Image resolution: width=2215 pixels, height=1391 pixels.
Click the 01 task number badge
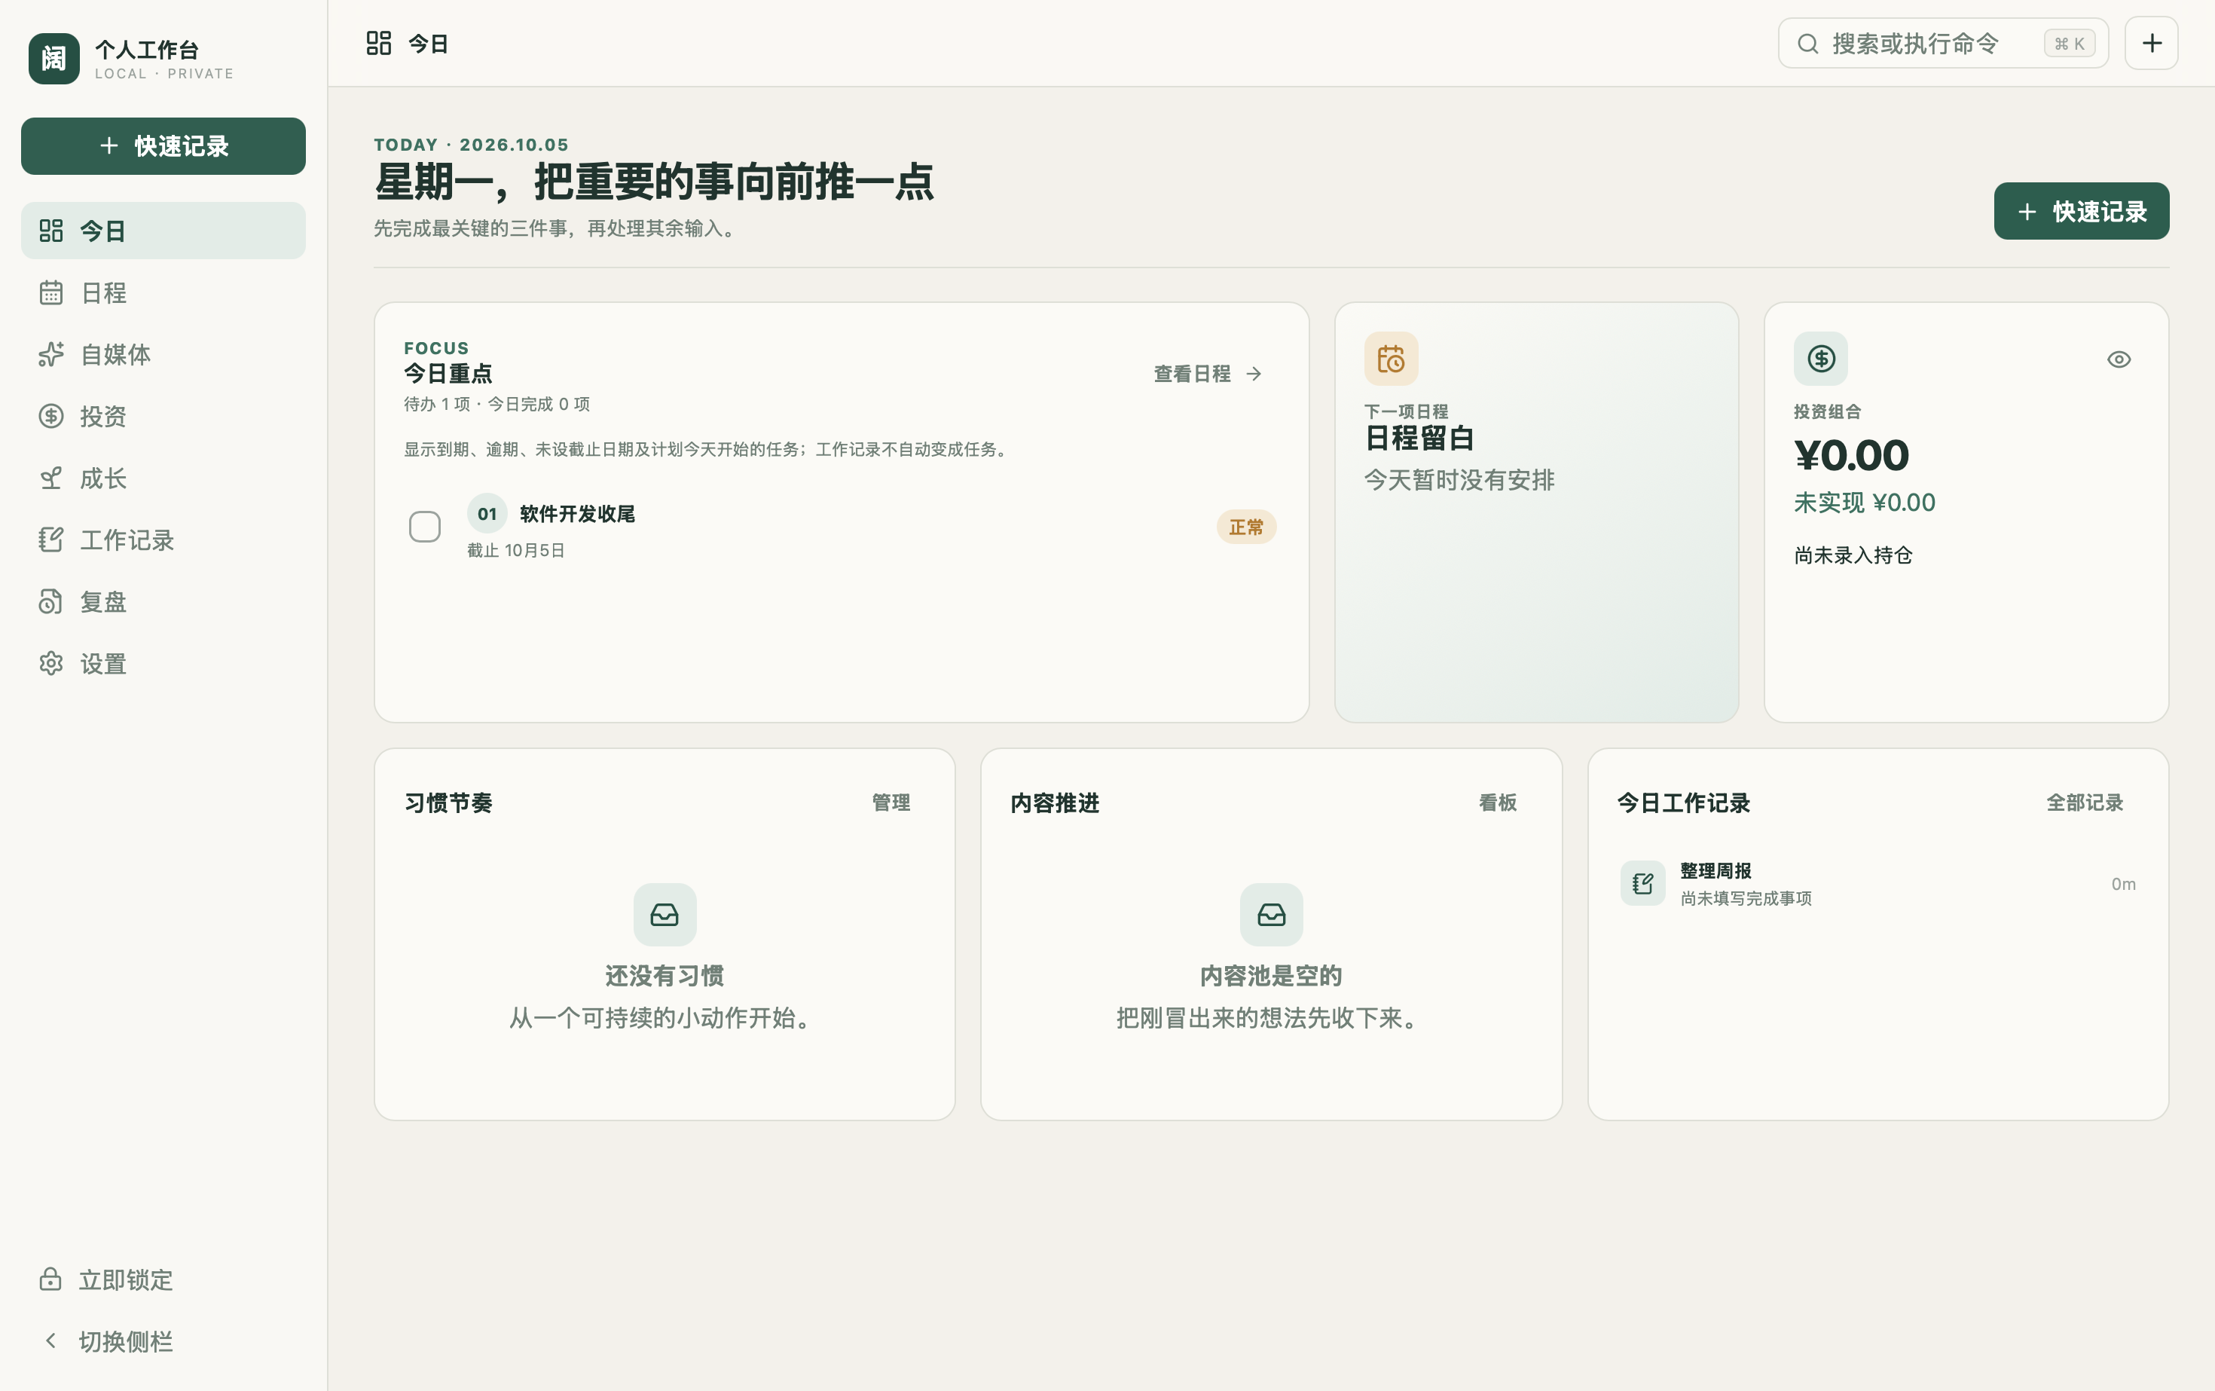tap(487, 513)
